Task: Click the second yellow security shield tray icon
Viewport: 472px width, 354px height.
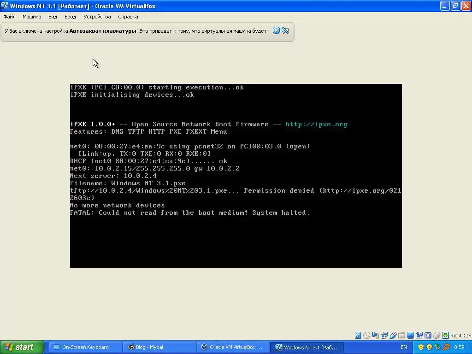Action: tap(429, 347)
